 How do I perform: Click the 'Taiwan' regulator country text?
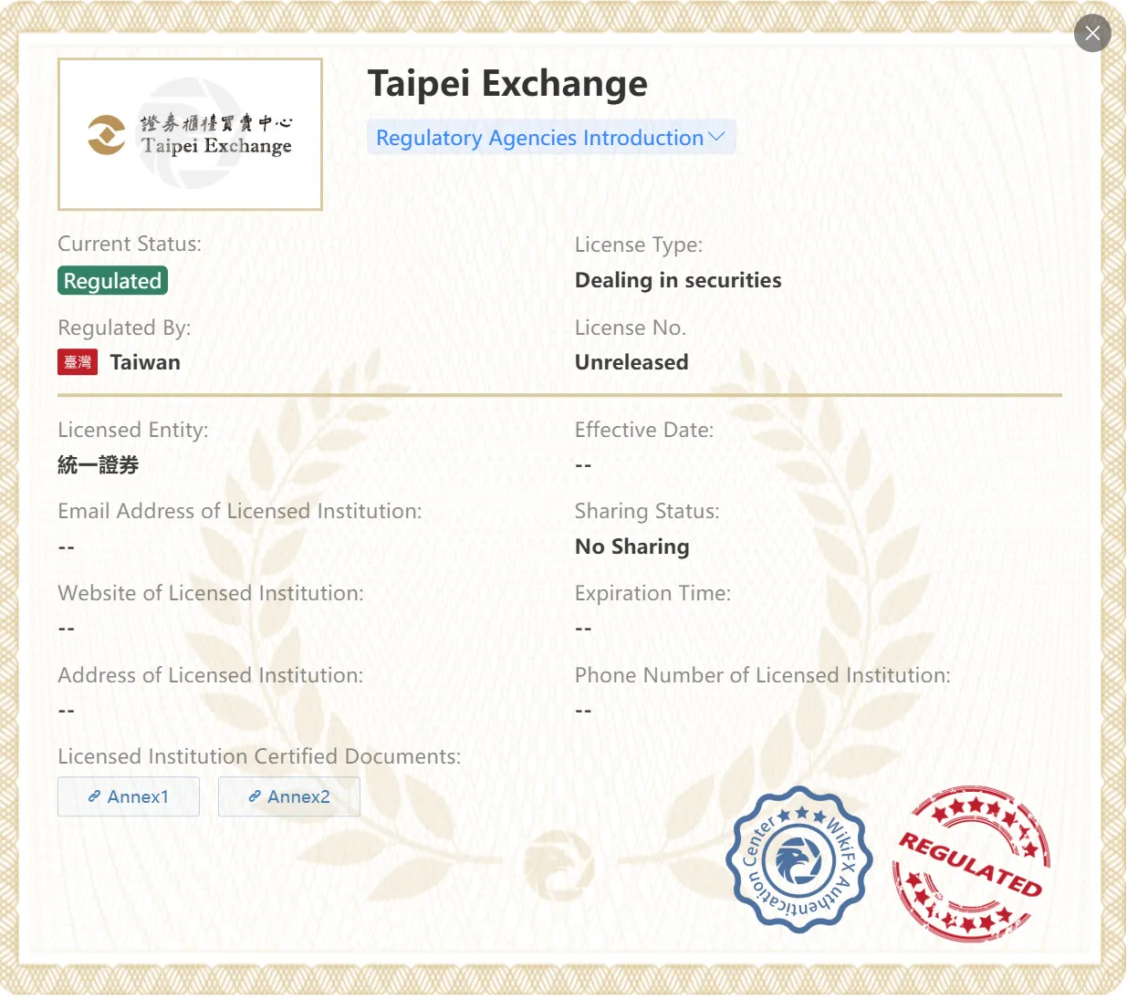tap(145, 362)
